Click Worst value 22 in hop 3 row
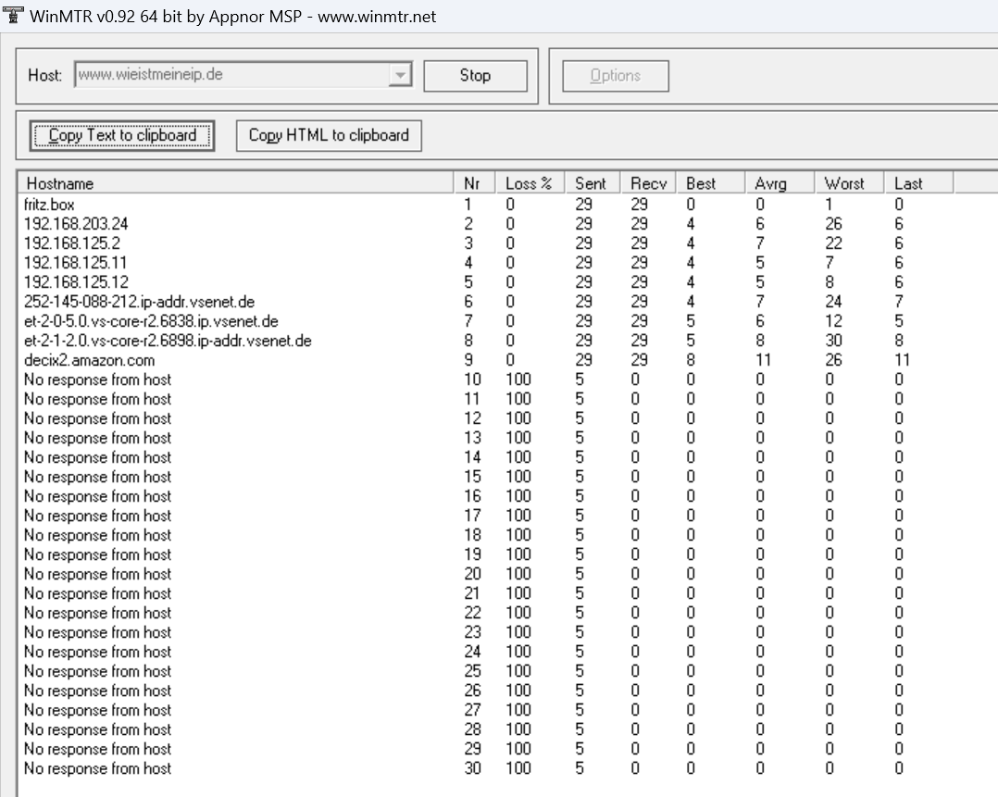 (x=833, y=243)
